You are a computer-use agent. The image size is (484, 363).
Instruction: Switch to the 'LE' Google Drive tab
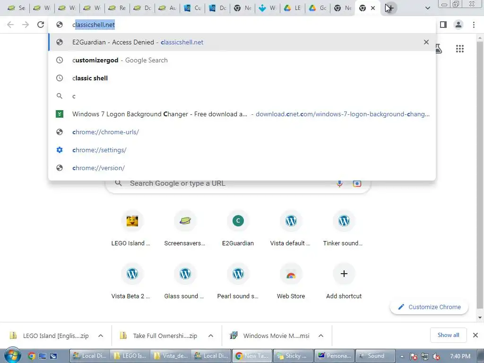pyautogui.click(x=293, y=8)
